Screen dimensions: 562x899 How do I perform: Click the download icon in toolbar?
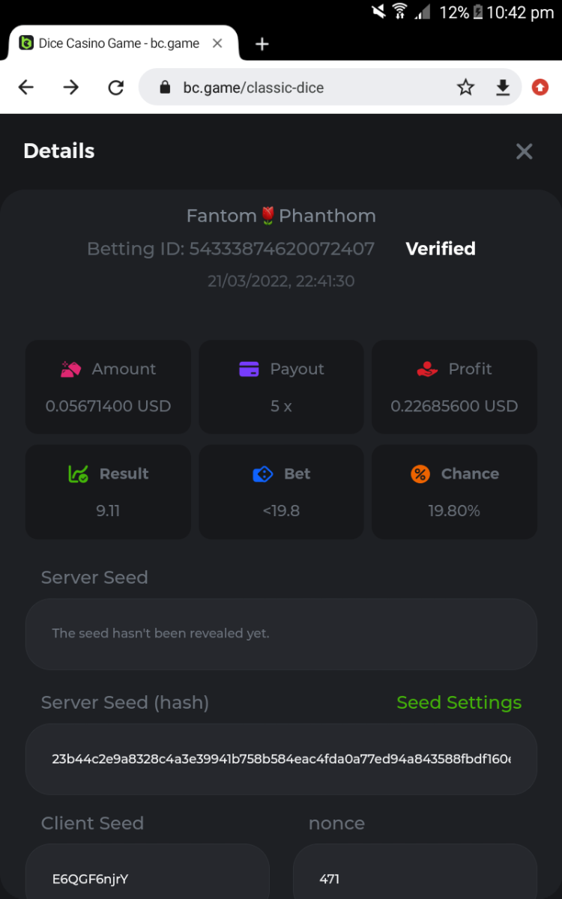tap(503, 88)
